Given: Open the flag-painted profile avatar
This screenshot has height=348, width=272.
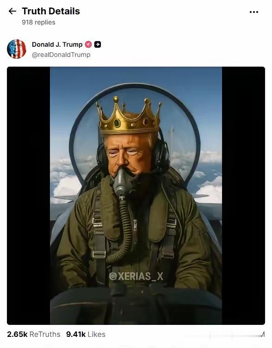Looking at the screenshot, I should click(17, 49).
